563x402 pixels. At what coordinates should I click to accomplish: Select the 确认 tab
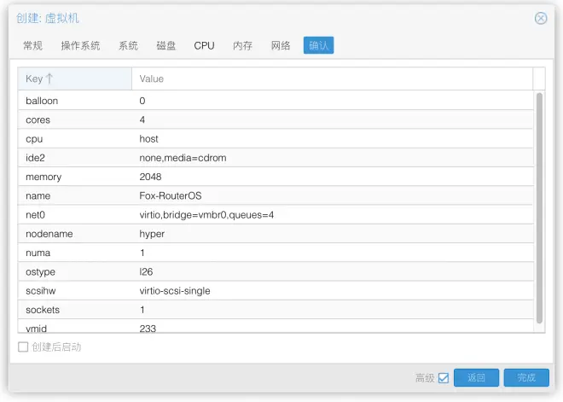[x=318, y=45]
